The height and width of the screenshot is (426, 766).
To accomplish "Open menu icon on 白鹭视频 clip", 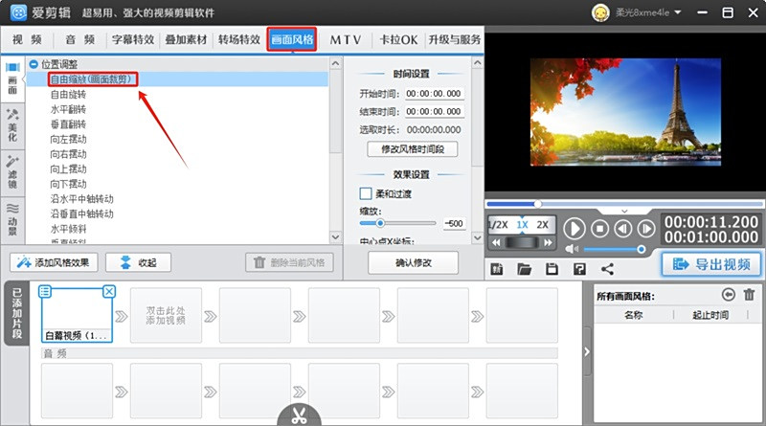I will pyautogui.click(x=45, y=292).
